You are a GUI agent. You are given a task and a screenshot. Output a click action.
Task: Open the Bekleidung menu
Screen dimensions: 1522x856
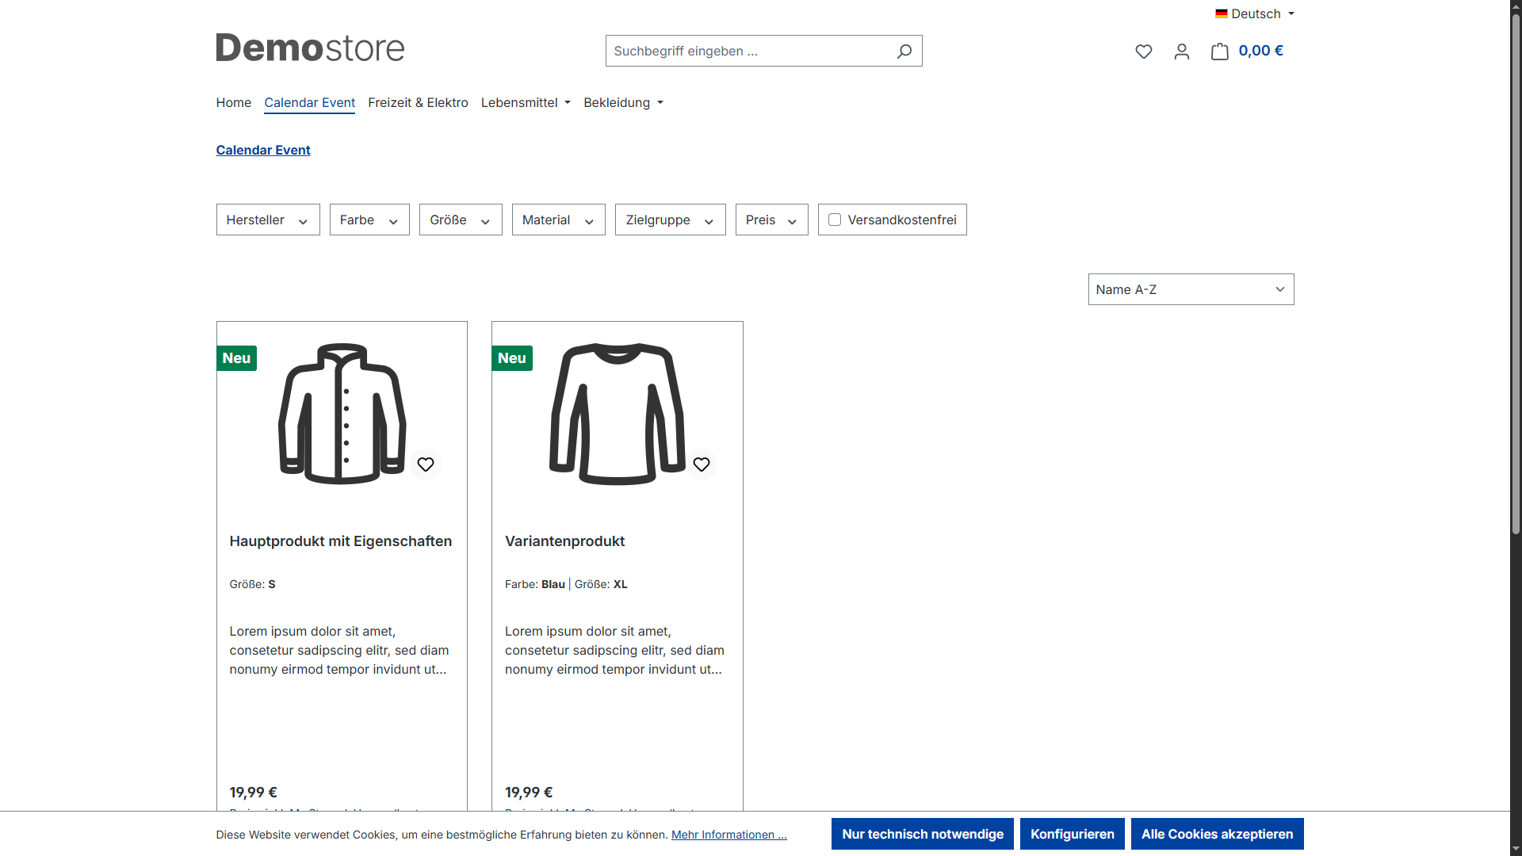coord(623,102)
